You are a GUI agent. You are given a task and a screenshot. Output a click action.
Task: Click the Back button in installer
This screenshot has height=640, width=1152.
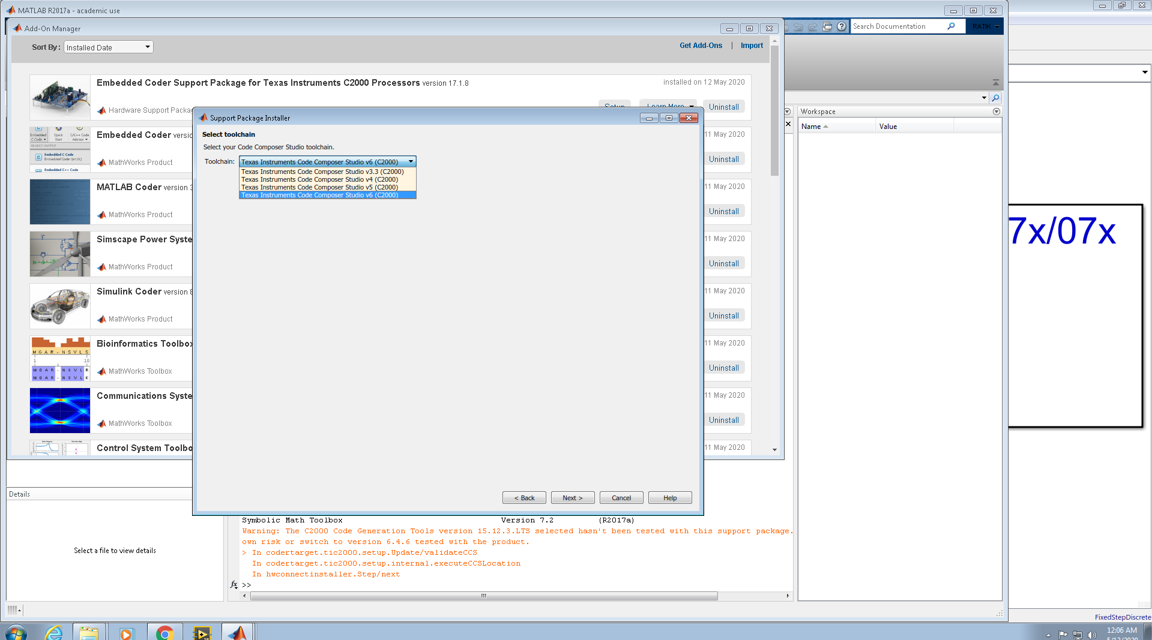point(524,498)
